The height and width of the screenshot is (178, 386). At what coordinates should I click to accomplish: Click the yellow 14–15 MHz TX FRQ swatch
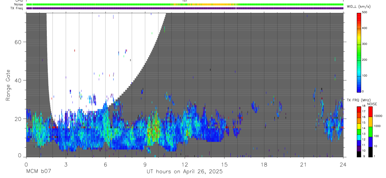359,126
